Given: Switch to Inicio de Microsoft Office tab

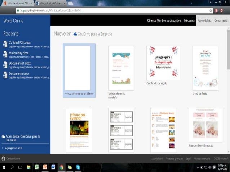Looking at the screenshot, I should 17,3.
